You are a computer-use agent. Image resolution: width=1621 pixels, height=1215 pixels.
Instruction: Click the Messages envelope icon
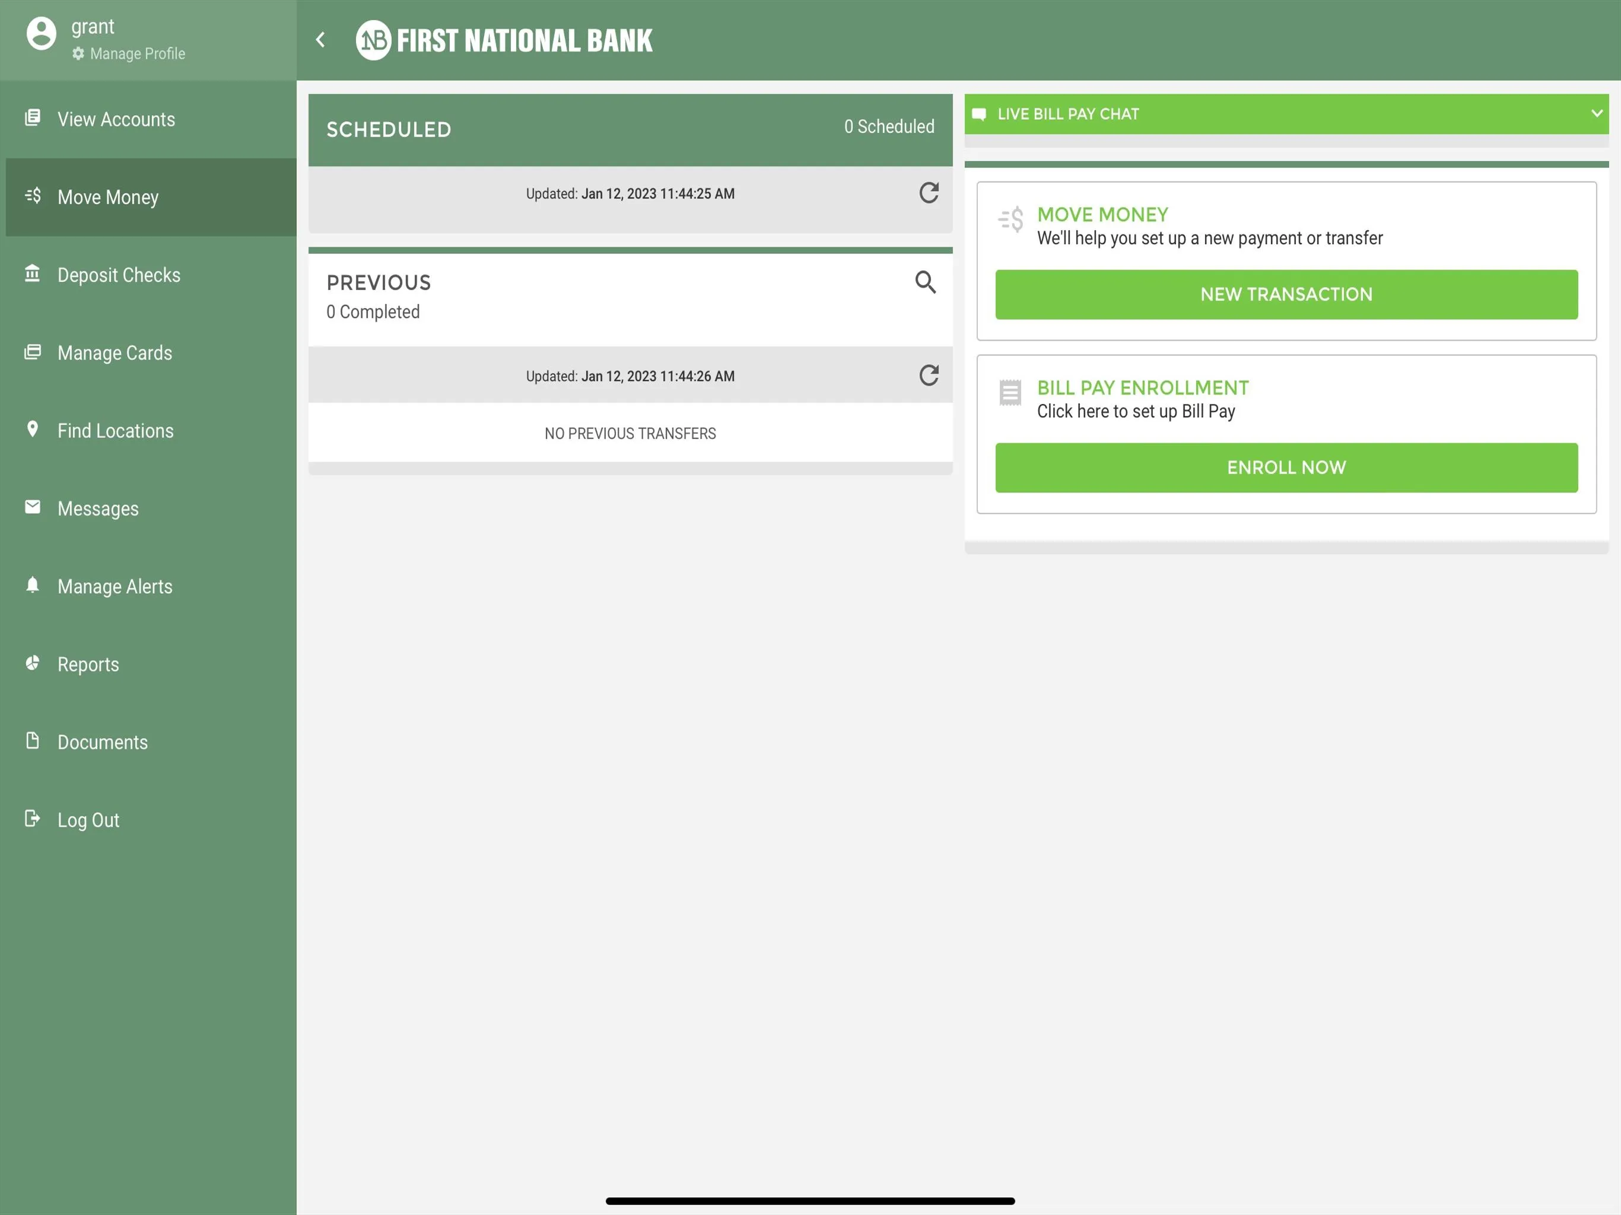pos(32,508)
